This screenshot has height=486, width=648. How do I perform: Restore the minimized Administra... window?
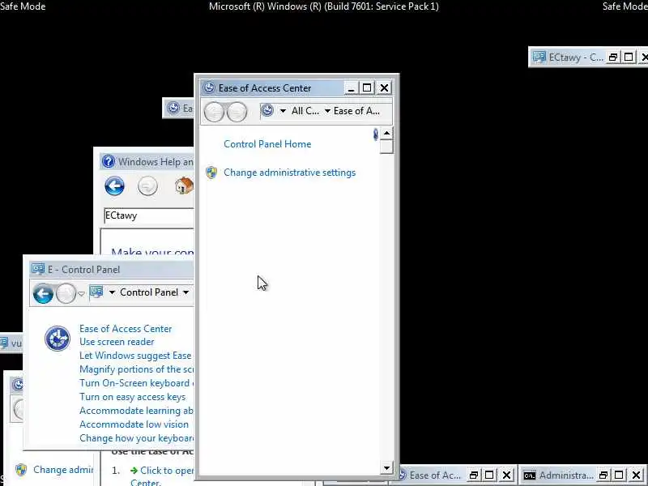pos(603,475)
